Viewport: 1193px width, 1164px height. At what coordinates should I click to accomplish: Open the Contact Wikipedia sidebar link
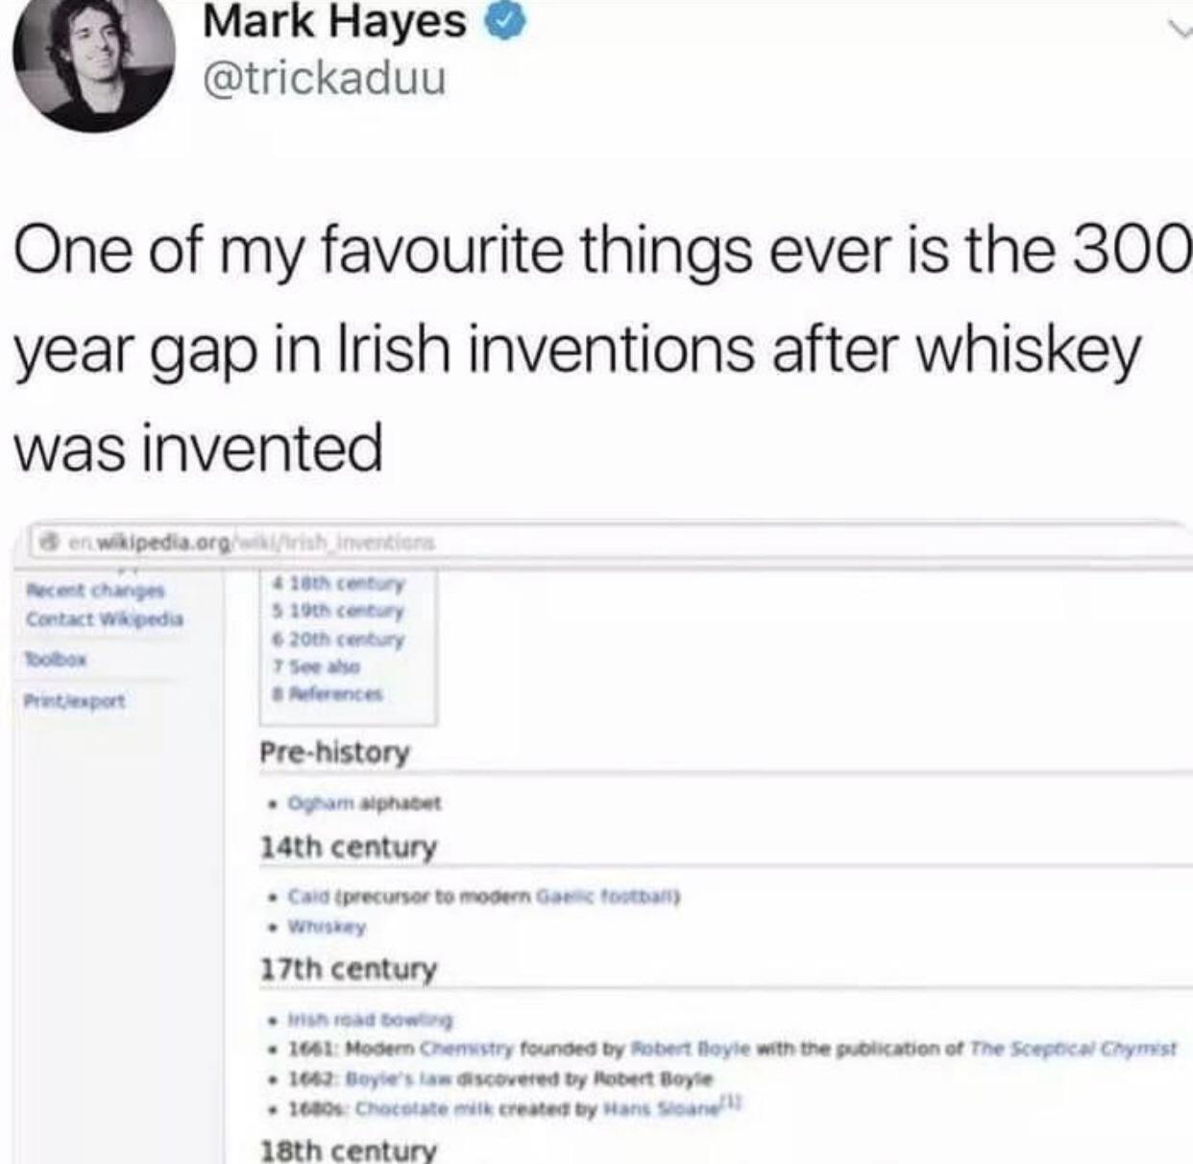tap(105, 619)
